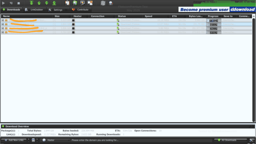
Task: Expand the 4.764 GiB package row
Action: [2, 32]
